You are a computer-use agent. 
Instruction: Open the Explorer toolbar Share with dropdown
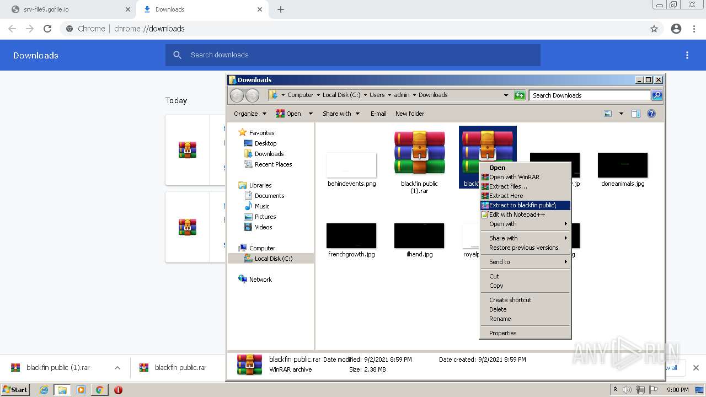[x=341, y=114]
